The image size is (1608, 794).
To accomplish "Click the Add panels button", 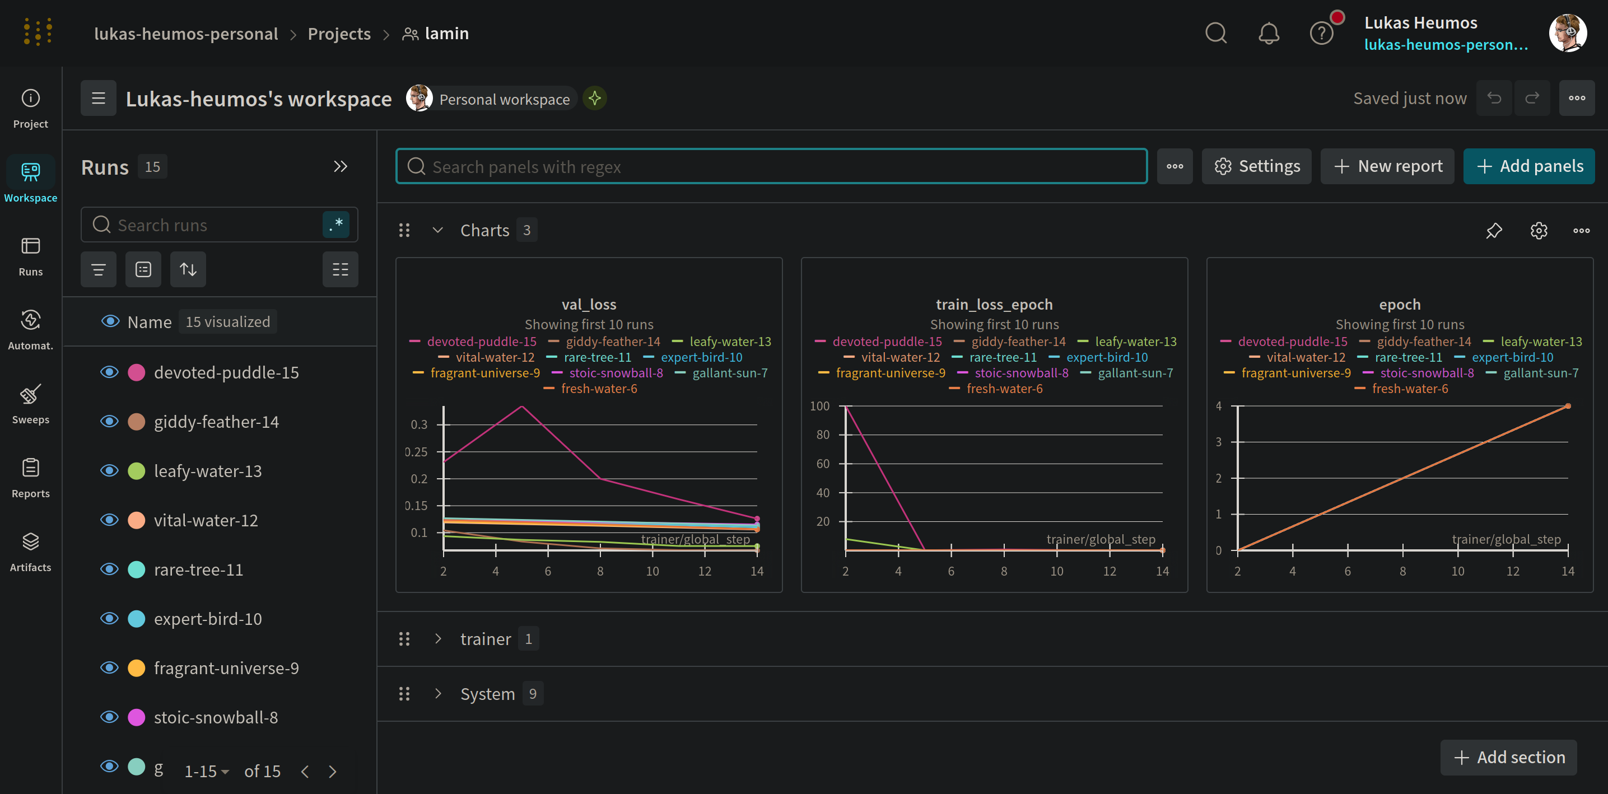I will pyautogui.click(x=1528, y=166).
